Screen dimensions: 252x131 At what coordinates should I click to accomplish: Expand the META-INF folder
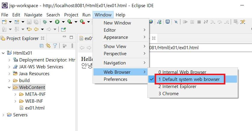click(15, 94)
